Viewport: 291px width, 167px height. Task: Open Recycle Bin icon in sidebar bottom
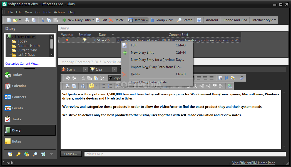pyautogui.click(x=43, y=154)
